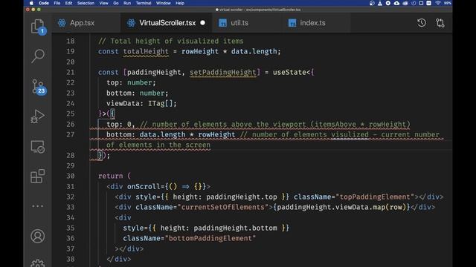
Task: Open the Window menu
Action: pyautogui.click(x=164, y=3)
